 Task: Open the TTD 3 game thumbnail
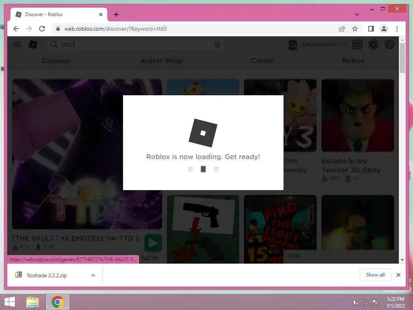point(87,154)
